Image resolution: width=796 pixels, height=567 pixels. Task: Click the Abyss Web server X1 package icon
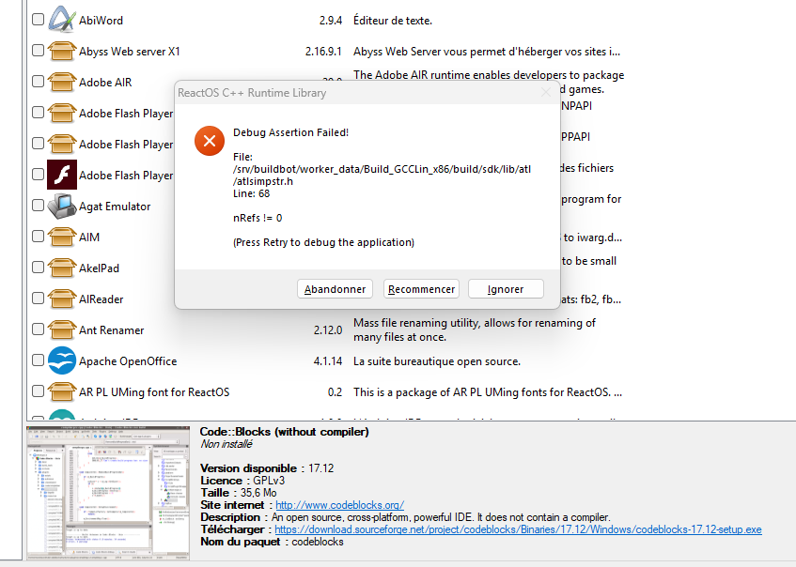pos(62,51)
